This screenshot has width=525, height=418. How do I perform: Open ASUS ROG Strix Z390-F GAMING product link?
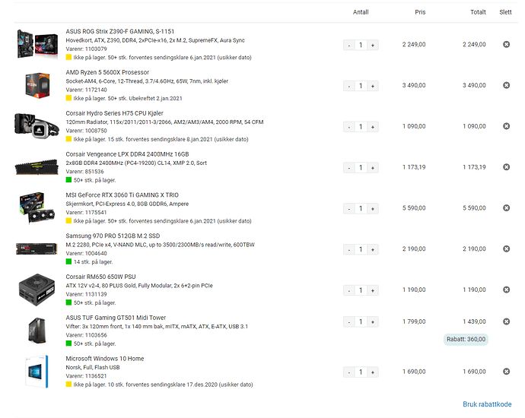point(120,31)
